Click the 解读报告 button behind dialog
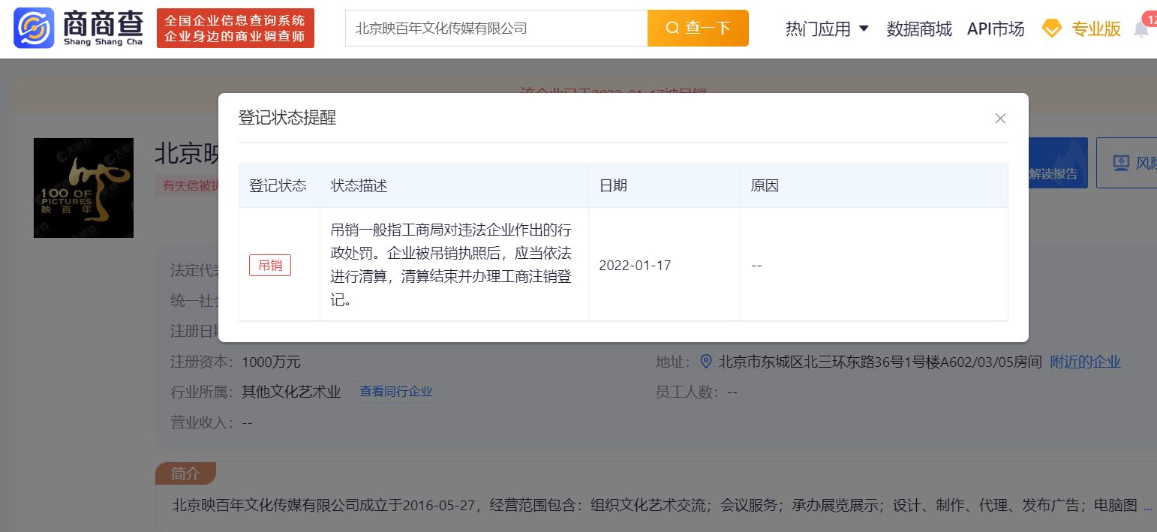This screenshot has height=532, width=1157. [1056, 163]
